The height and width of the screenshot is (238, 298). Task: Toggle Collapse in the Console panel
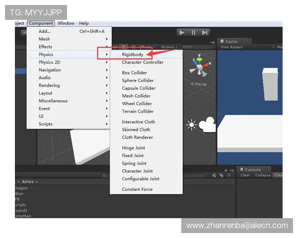263,175
